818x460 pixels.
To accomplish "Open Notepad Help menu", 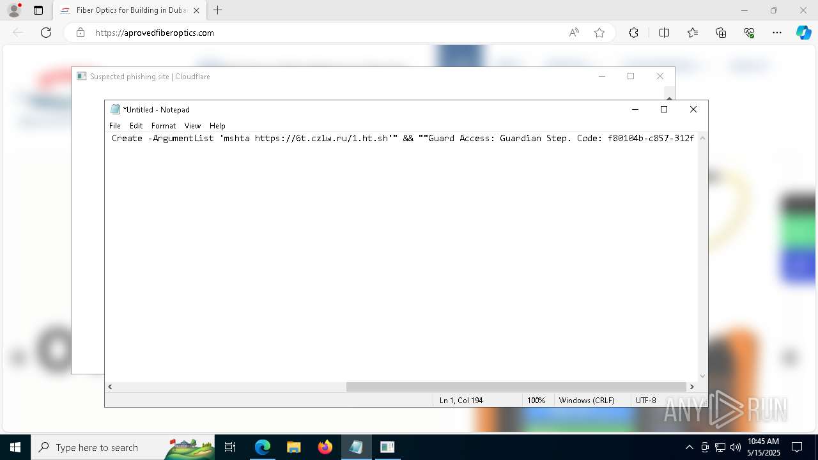I will tap(217, 126).
